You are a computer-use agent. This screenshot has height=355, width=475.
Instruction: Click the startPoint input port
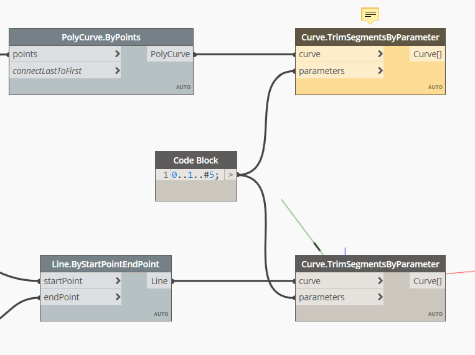(x=81, y=281)
